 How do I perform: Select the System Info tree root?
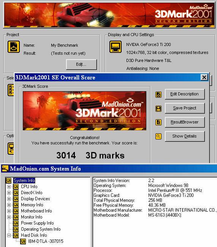click(24, 180)
